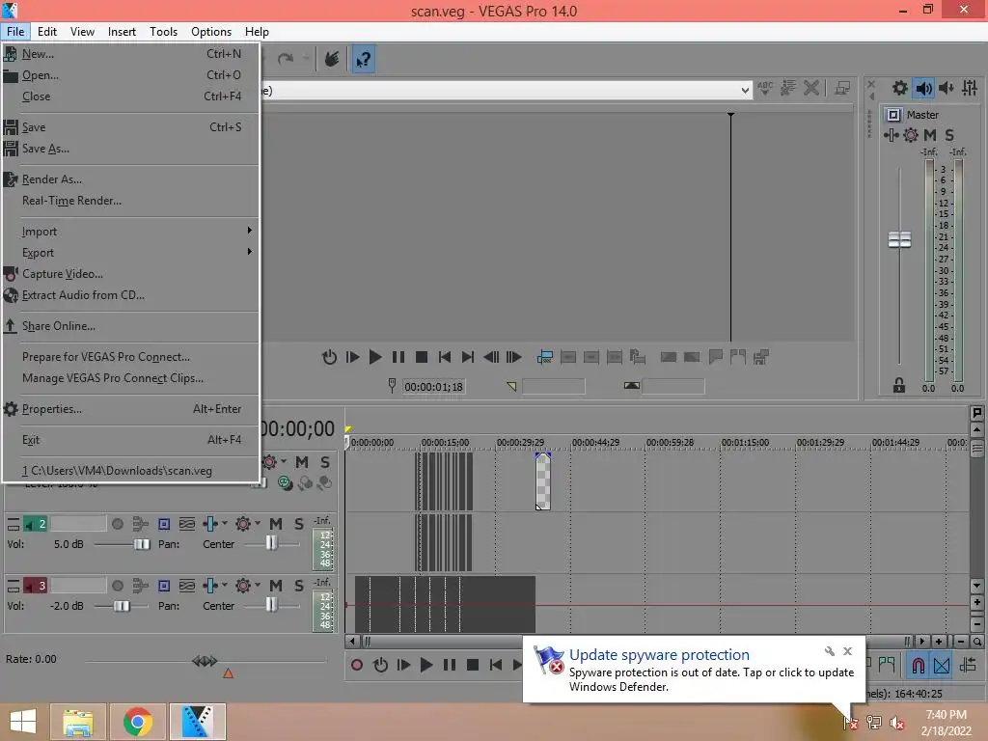The width and height of the screenshot is (988, 741).
Task: Click the interactive tutorials icon in toolbar
Action: click(332, 59)
